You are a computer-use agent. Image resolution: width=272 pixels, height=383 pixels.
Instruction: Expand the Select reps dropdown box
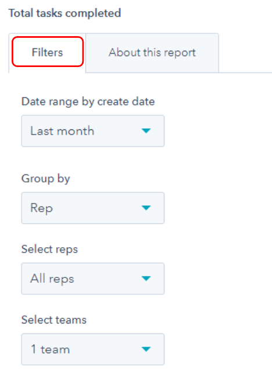pyautogui.click(x=93, y=279)
